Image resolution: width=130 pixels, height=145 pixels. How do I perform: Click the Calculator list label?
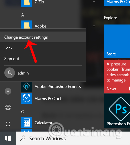point(43,123)
